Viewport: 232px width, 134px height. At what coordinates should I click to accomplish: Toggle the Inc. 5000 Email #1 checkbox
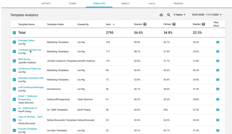coord(14,110)
